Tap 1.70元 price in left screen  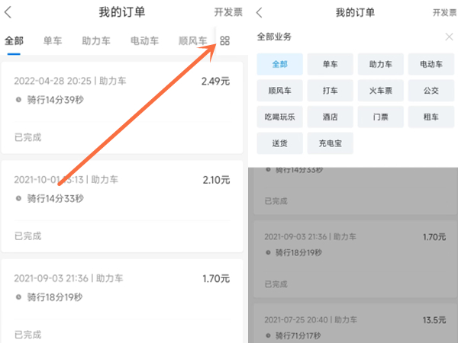click(216, 278)
